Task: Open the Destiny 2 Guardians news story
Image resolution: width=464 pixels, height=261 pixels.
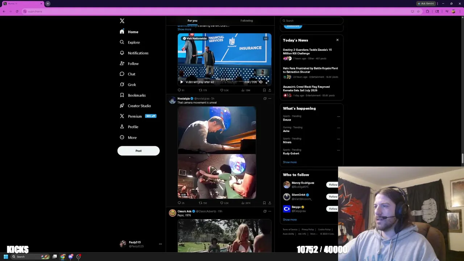Action: [x=311, y=54]
